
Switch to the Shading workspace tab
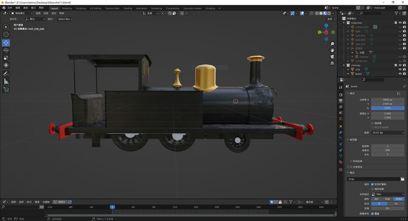127,8
